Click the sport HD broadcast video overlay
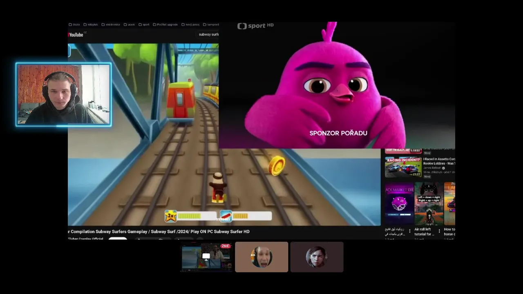523x294 pixels. 337,85
